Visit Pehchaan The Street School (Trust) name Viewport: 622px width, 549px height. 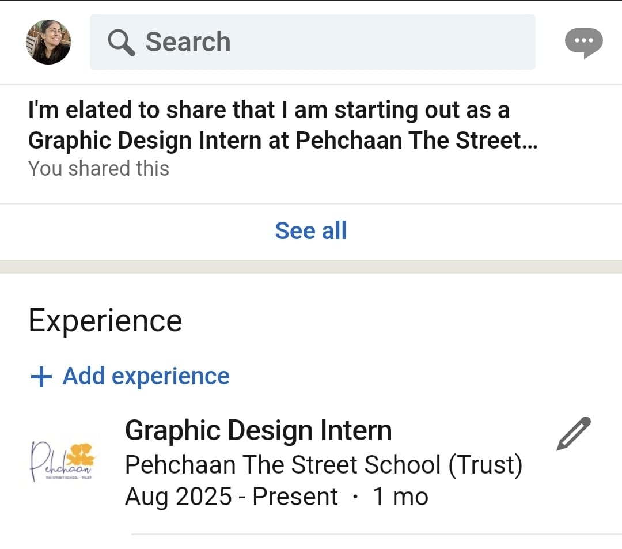tap(323, 465)
